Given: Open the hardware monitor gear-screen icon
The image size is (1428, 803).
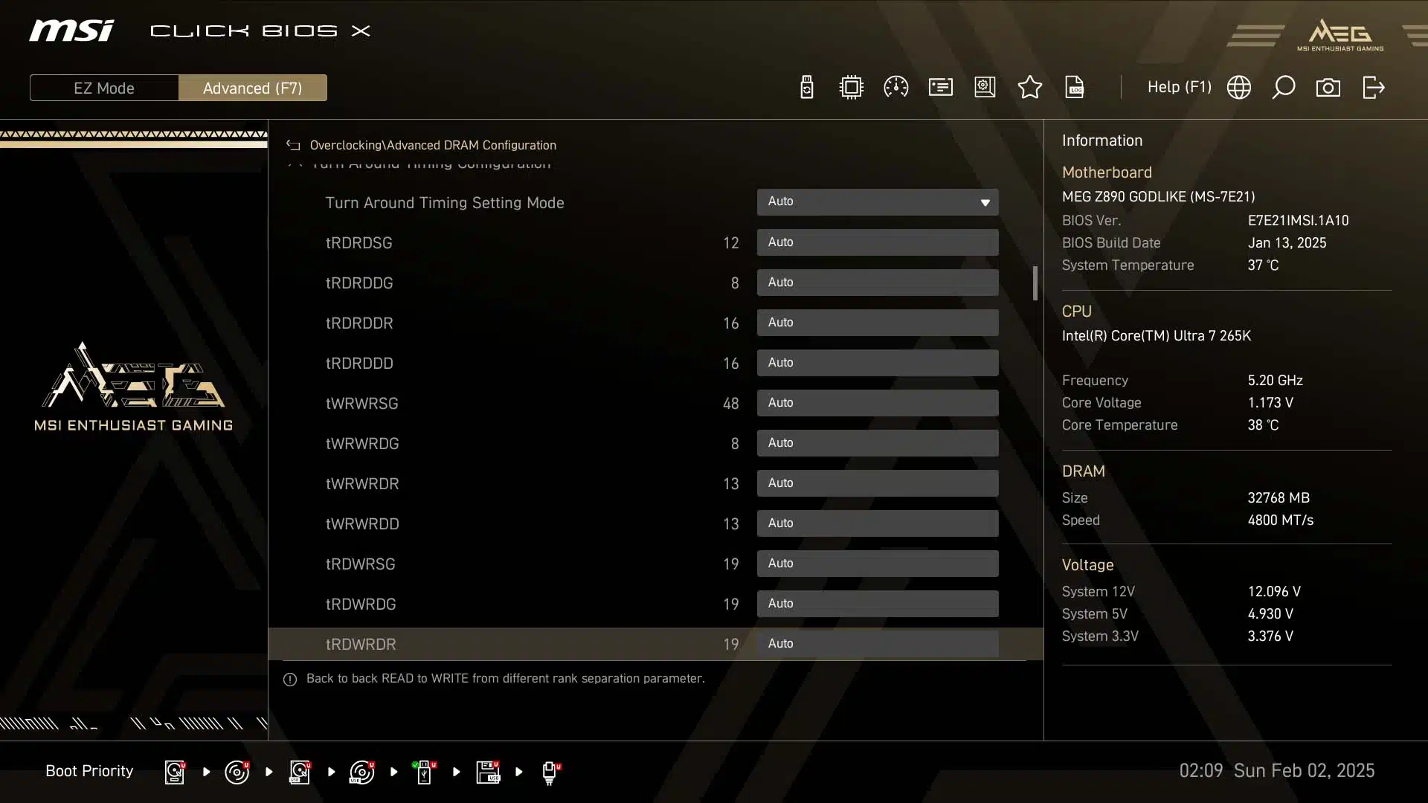Looking at the screenshot, I should (985, 88).
